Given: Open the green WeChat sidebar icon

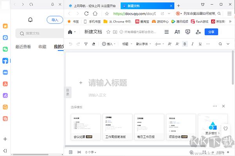Looking at the screenshot, I should point(5,49).
